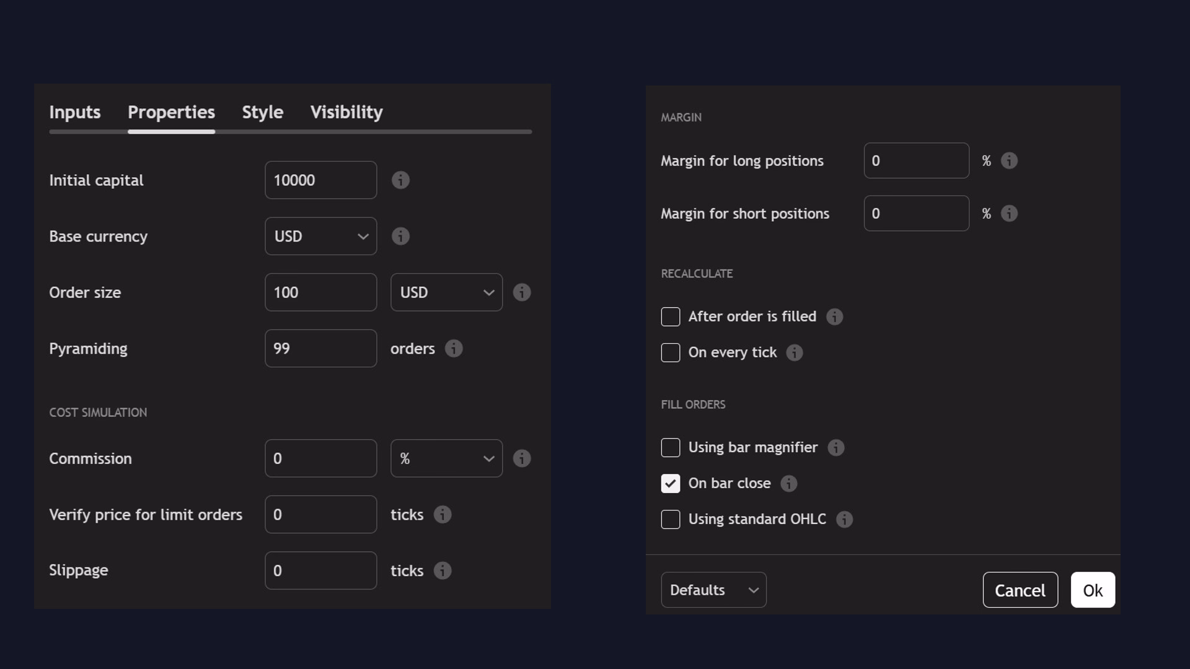Open the Defaults dropdown

[714, 590]
